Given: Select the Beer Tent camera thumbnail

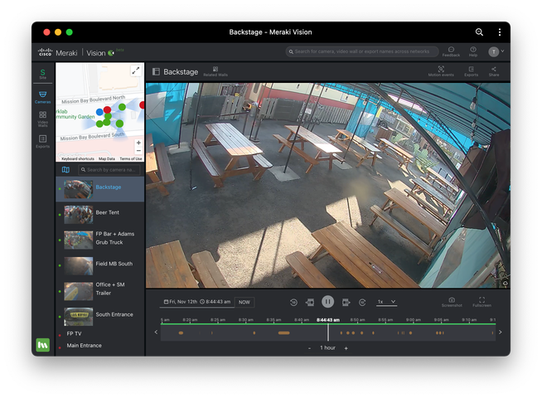Looking at the screenshot, I should click(x=79, y=215).
